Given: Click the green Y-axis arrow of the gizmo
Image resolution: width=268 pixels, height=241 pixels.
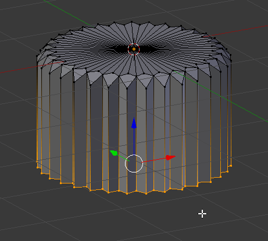Looking at the screenshot, I should click(x=114, y=153).
